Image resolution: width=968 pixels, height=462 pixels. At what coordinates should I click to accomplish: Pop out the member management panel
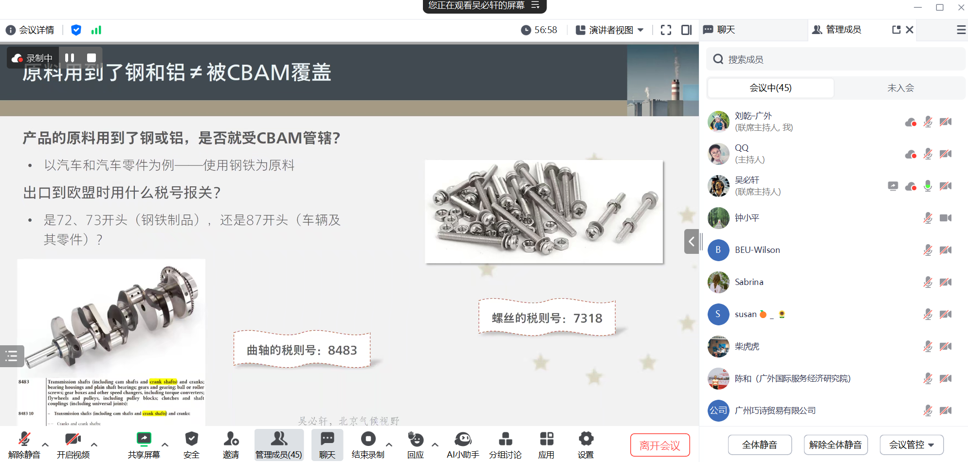point(896,30)
